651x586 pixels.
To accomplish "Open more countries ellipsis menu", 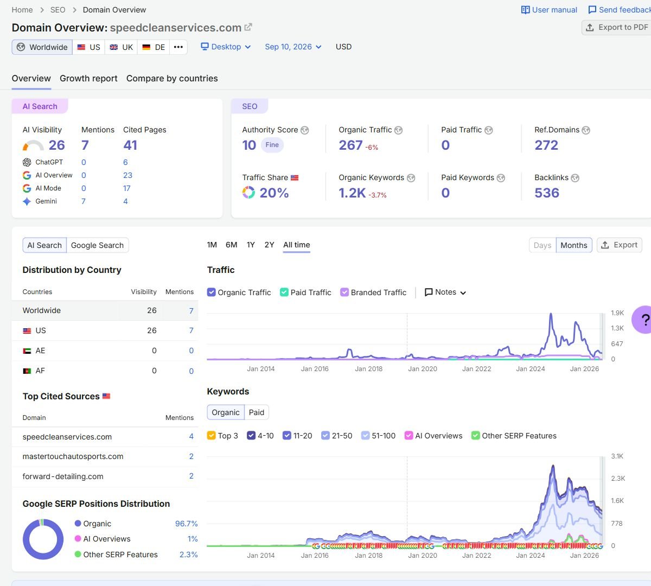I will (178, 47).
